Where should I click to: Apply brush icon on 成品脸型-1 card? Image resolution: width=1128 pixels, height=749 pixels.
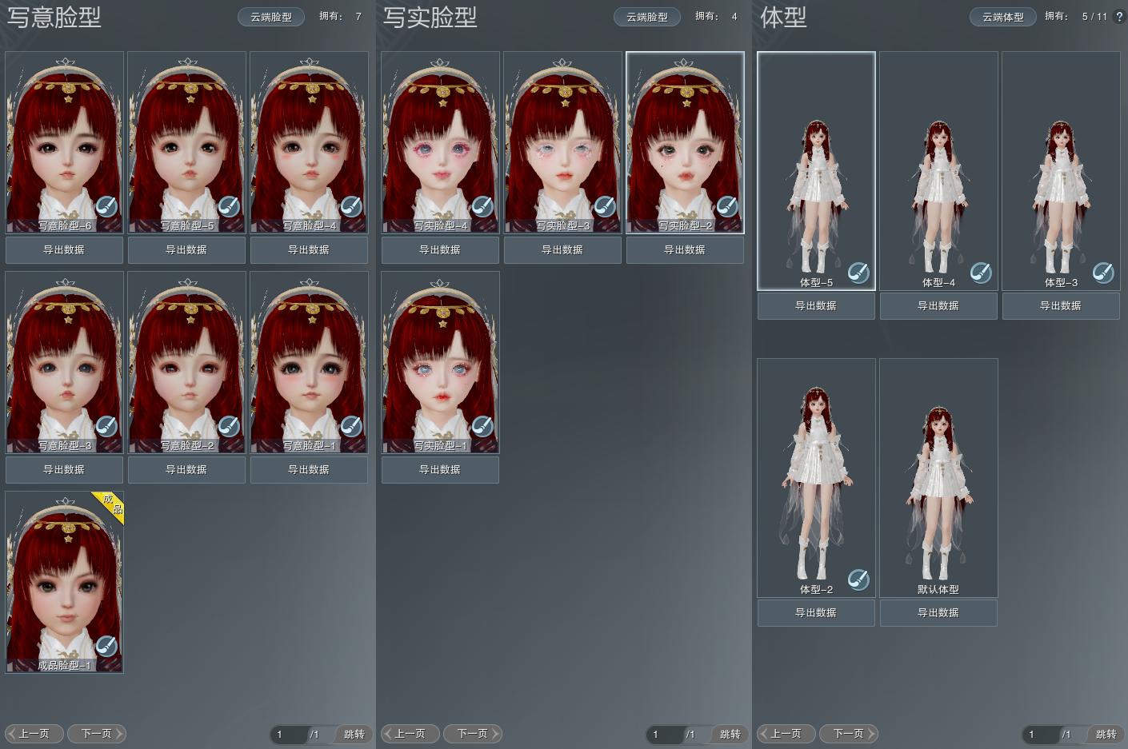pyautogui.click(x=106, y=646)
